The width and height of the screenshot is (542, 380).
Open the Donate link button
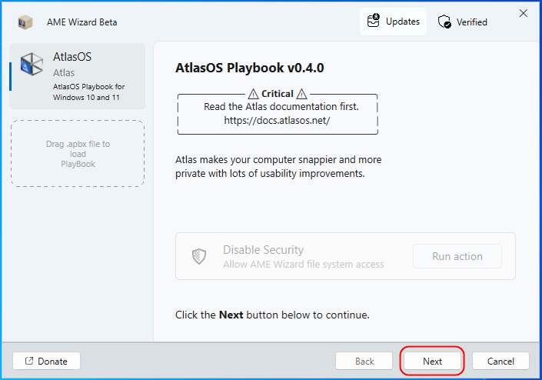pos(46,361)
